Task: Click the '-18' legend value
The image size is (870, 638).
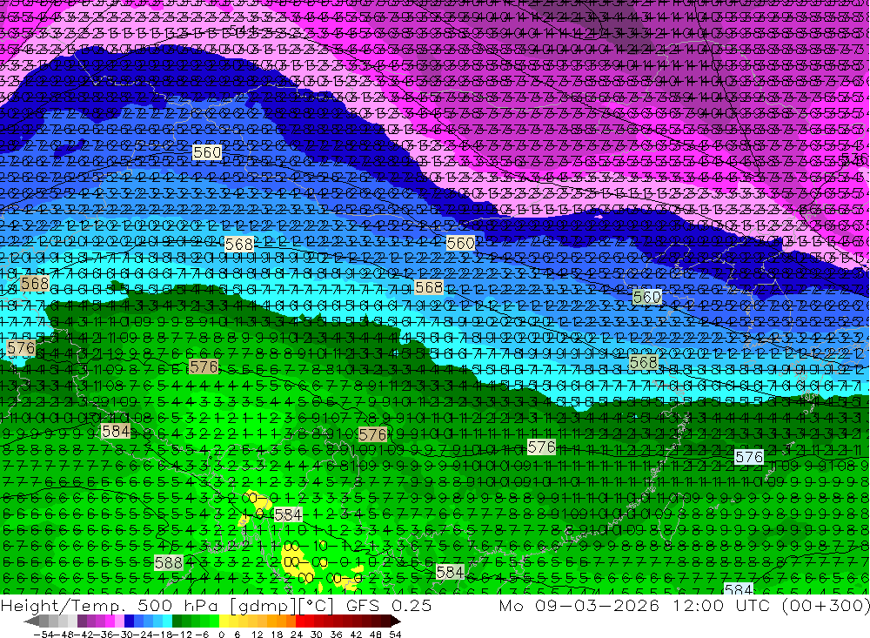Action: click(x=163, y=635)
